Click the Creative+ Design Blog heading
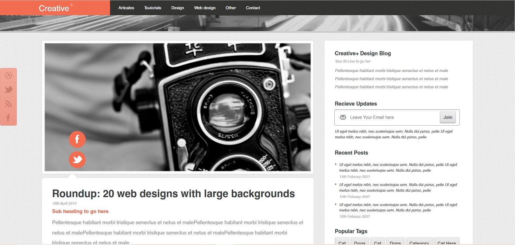Screen dimensions: 515x245 pos(363,53)
